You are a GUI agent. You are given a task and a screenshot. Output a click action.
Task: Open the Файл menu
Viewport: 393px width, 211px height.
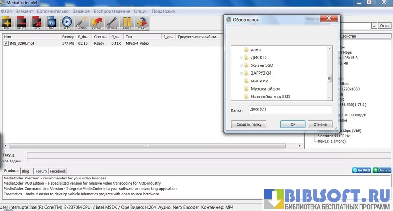tap(6, 11)
